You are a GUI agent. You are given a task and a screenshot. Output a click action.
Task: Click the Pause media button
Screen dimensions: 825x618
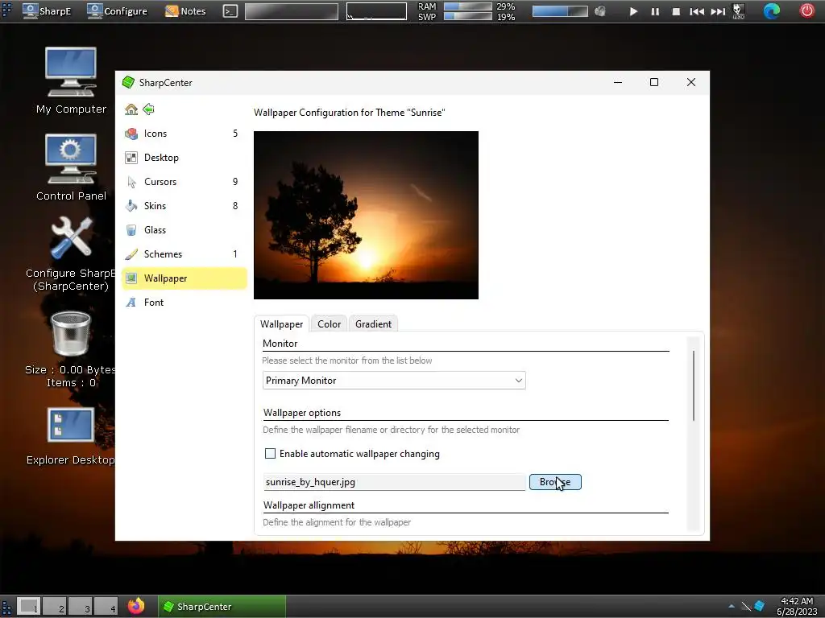(655, 11)
